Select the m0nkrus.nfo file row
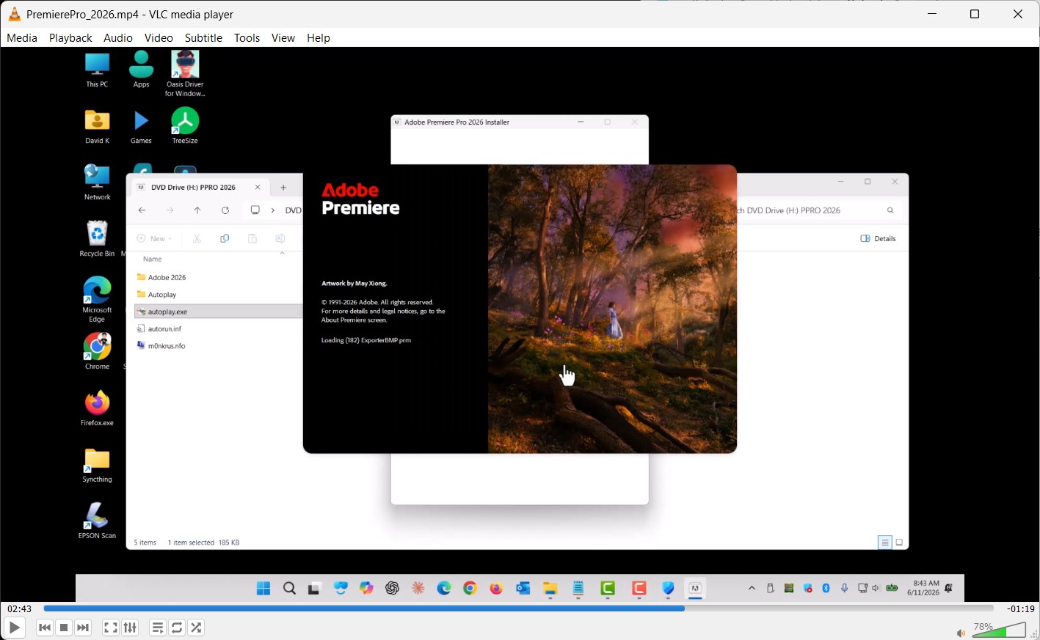Image resolution: width=1040 pixels, height=640 pixels. pyautogui.click(x=219, y=346)
